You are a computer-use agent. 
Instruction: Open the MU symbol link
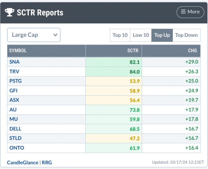click(x=14, y=119)
